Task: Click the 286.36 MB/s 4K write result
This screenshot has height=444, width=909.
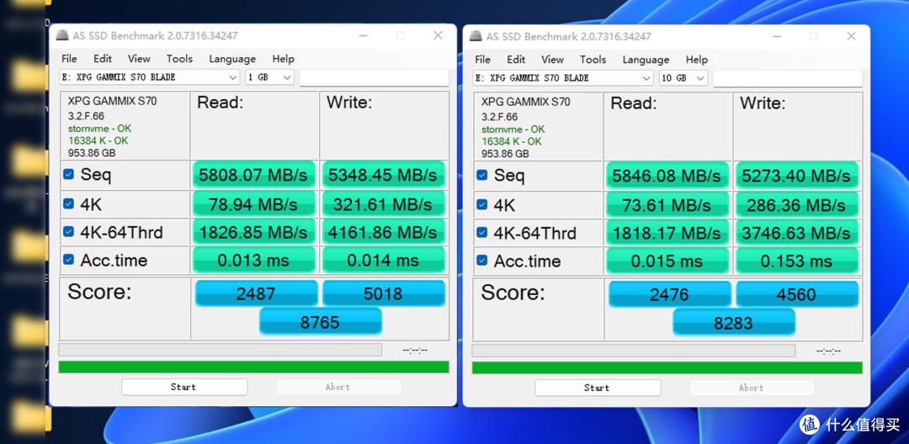Action: pyautogui.click(x=796, y=204)
